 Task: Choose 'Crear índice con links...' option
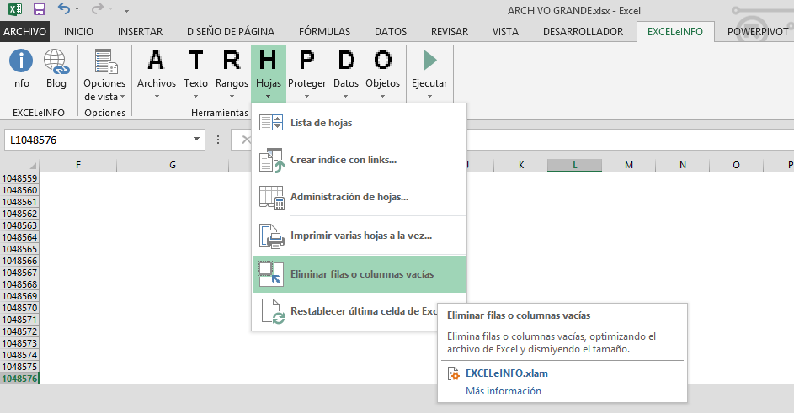[x=343, y=160]
